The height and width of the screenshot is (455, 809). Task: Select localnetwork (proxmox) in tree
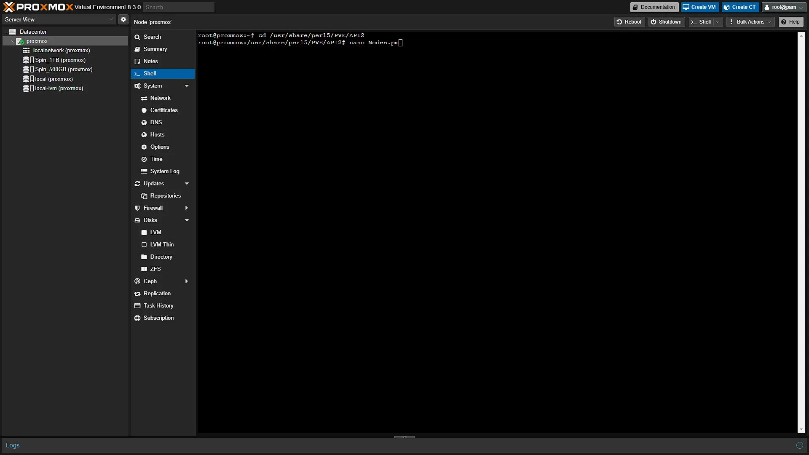pyautogui.click(x=61, y=51)
